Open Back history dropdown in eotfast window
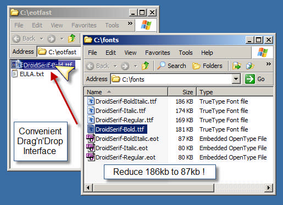 (x=42, y=38)
